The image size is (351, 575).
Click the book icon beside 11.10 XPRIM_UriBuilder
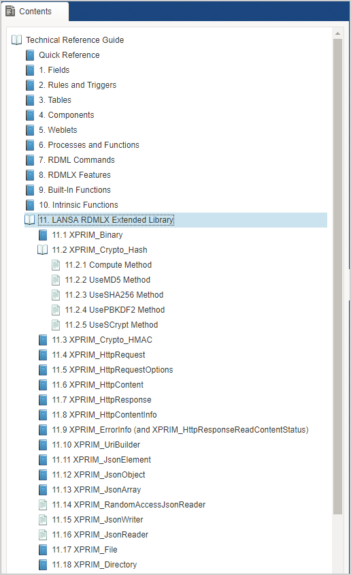[43, 445]
